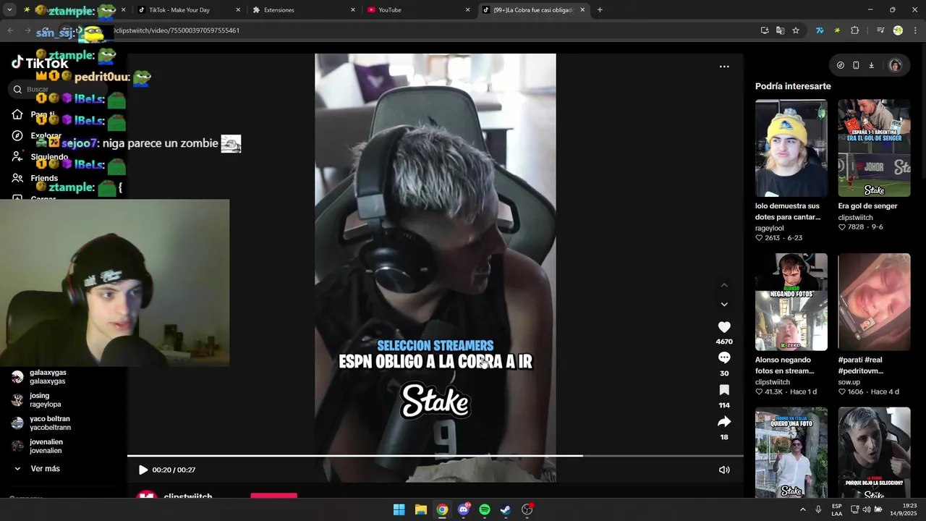Share the video using the arrow icon

click(x=724, y=422)
